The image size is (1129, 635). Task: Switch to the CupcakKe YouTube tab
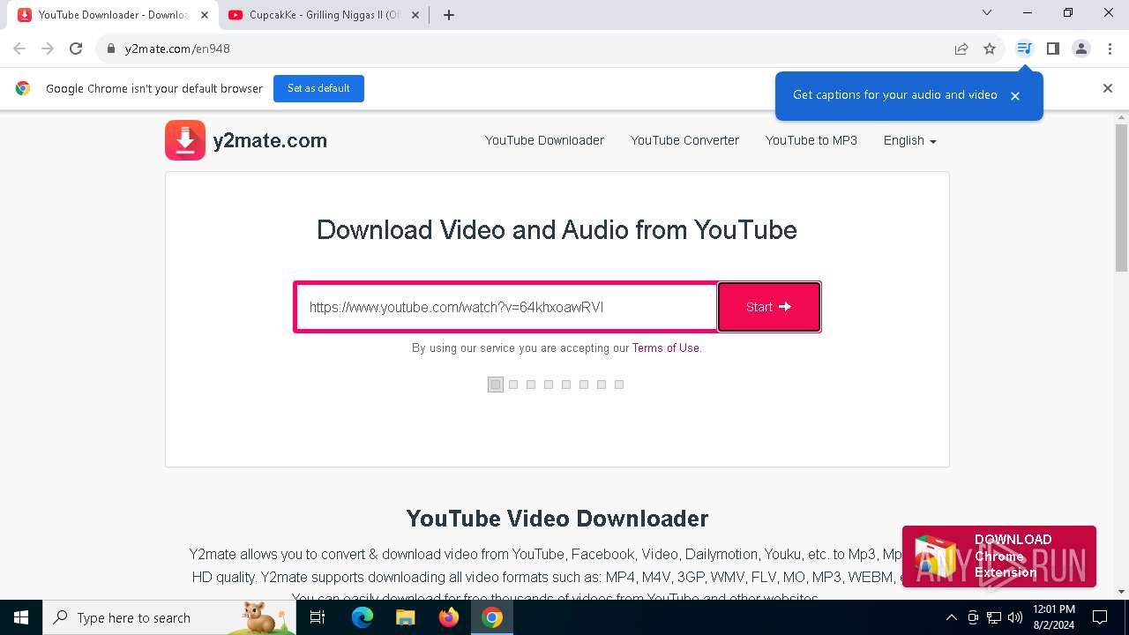(324, 15)
